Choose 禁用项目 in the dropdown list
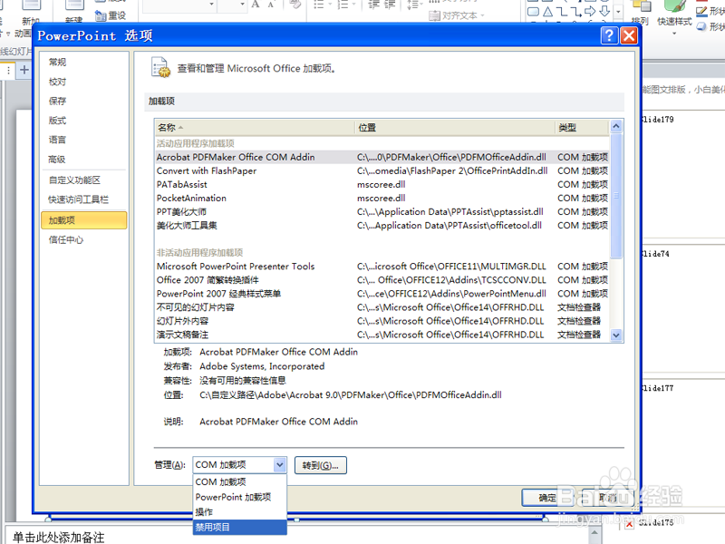Viewport: 725px width, 544px height. [239, 528]
